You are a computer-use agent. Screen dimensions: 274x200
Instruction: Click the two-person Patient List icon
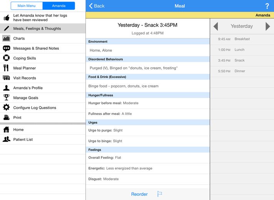[x=7, y=139]
